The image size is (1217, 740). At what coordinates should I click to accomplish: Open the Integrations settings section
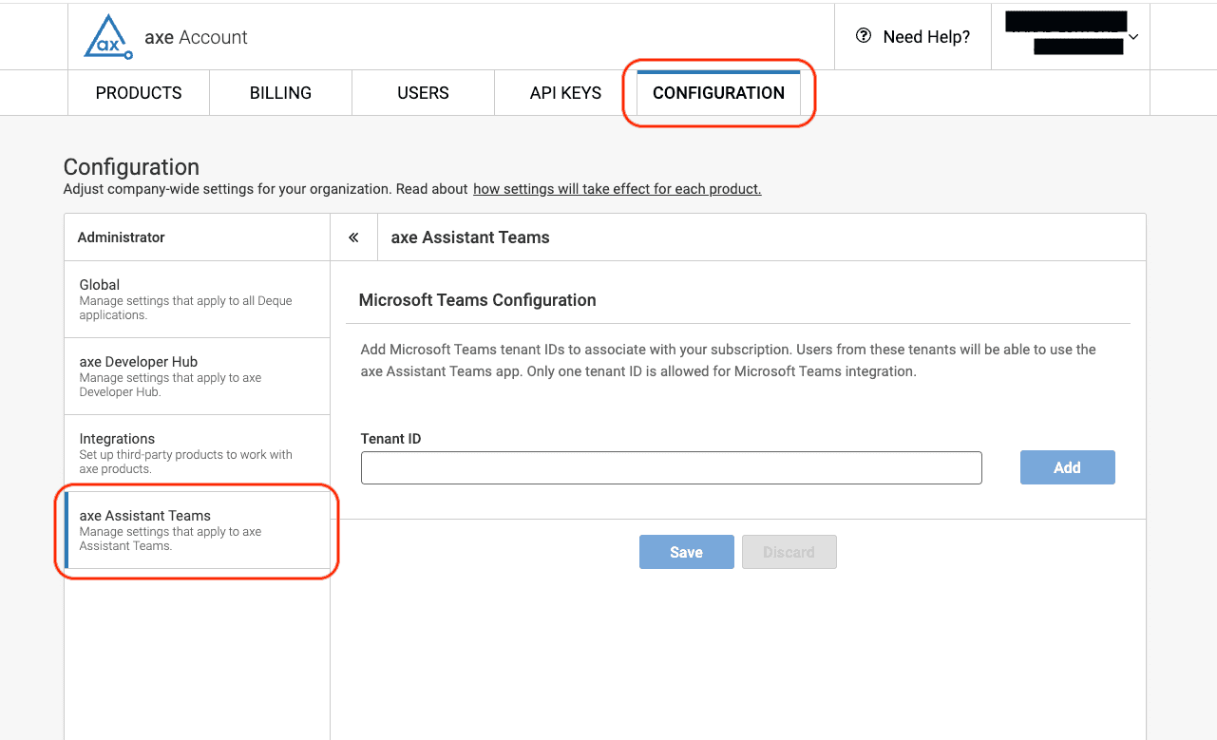197,453
